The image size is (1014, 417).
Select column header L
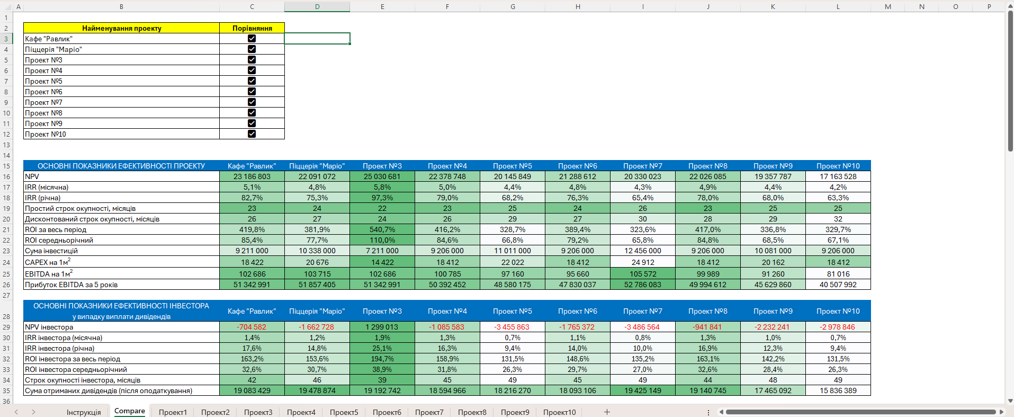pyautogui.click(x=838, y=6)
